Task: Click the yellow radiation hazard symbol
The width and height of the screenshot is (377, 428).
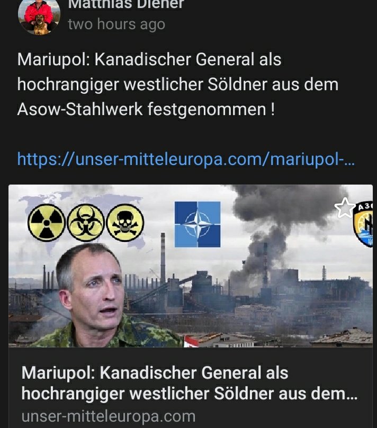Action: point(47,223)
